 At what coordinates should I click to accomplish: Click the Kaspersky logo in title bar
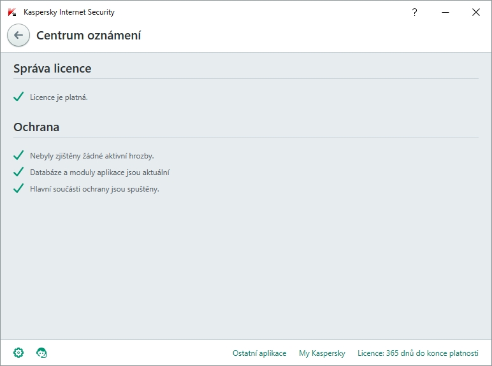pos(12,12)
